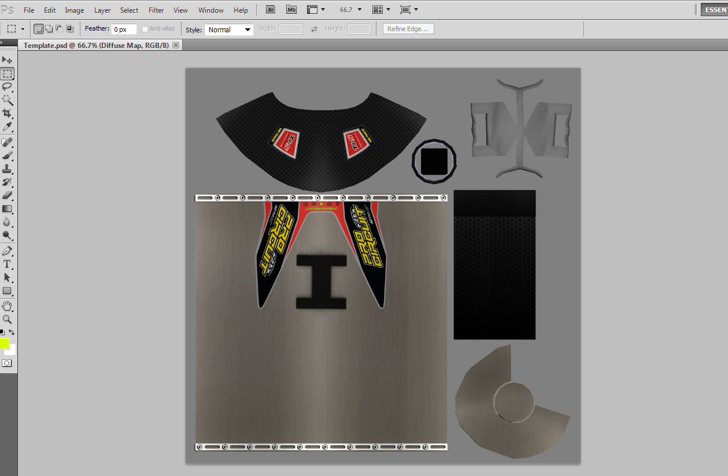Screen dimensions: 728x476
Task: Open the Layer menu
Action: point(102,10)
